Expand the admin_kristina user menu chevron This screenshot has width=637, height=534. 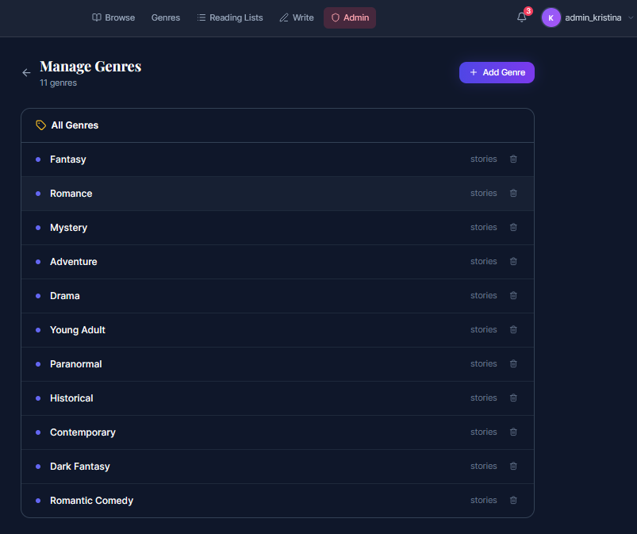coord(631,17)
